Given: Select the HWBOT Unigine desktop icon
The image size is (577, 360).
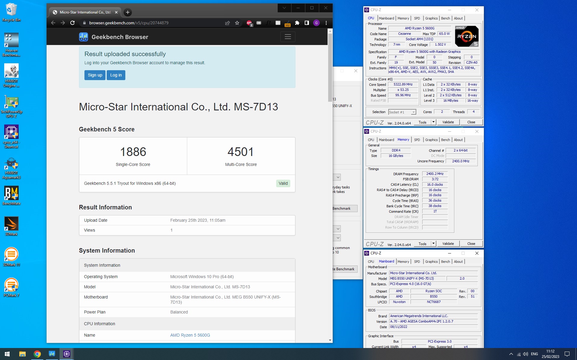Looking at the screenshot, I should click(11, 76).
